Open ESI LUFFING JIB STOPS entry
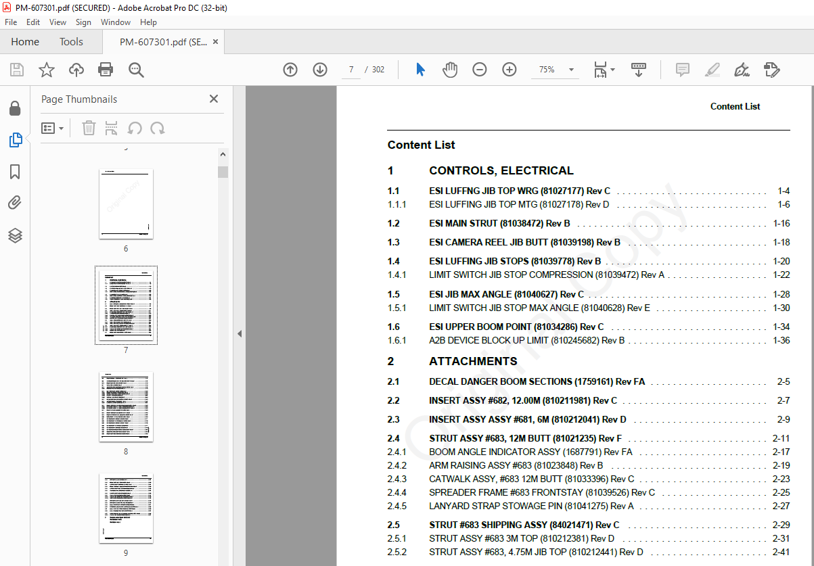 [515, 261]
